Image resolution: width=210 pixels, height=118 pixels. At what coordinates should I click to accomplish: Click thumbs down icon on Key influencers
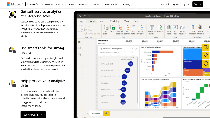[x=136, y=49]
